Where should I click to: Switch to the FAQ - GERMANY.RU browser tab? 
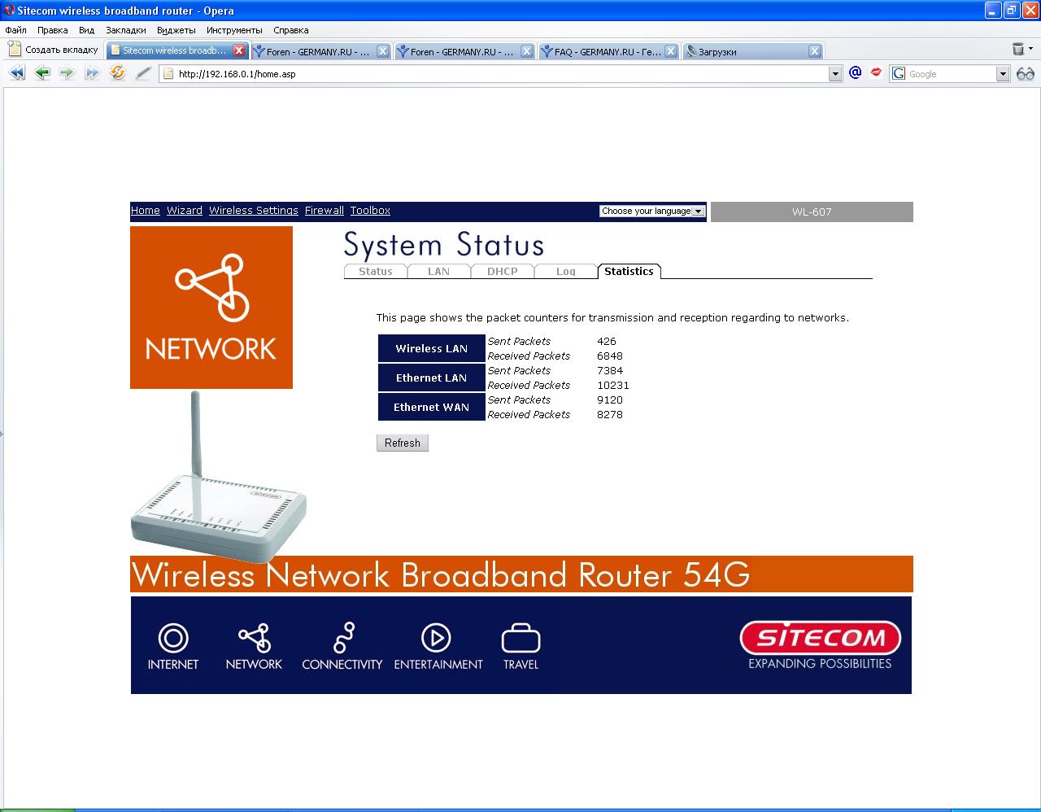608,51
